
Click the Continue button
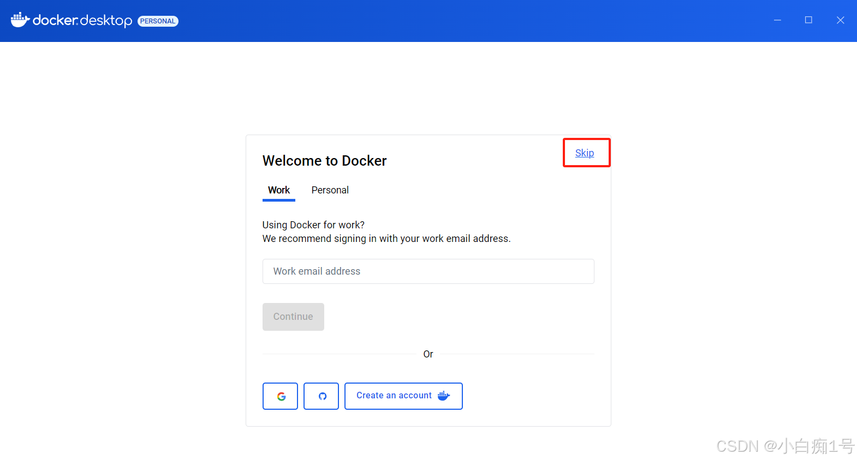point(293,317)
